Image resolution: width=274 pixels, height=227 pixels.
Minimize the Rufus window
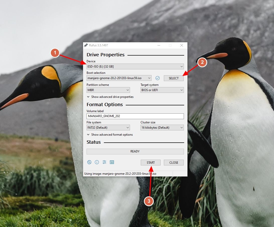(x=159, y=45)
